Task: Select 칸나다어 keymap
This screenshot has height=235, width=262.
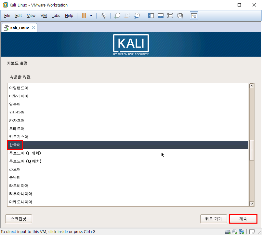Action: [x=128, y=112]
